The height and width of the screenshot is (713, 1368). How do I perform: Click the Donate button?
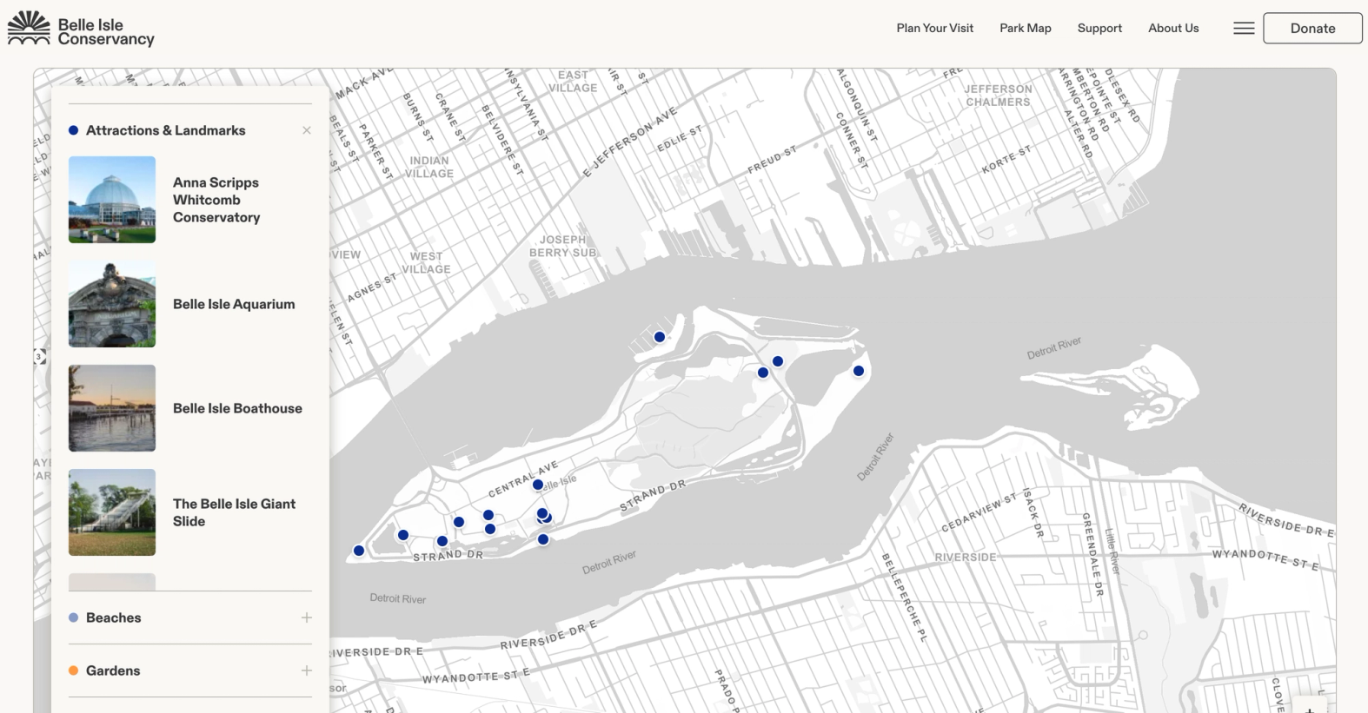click(x=1312, y=28)
